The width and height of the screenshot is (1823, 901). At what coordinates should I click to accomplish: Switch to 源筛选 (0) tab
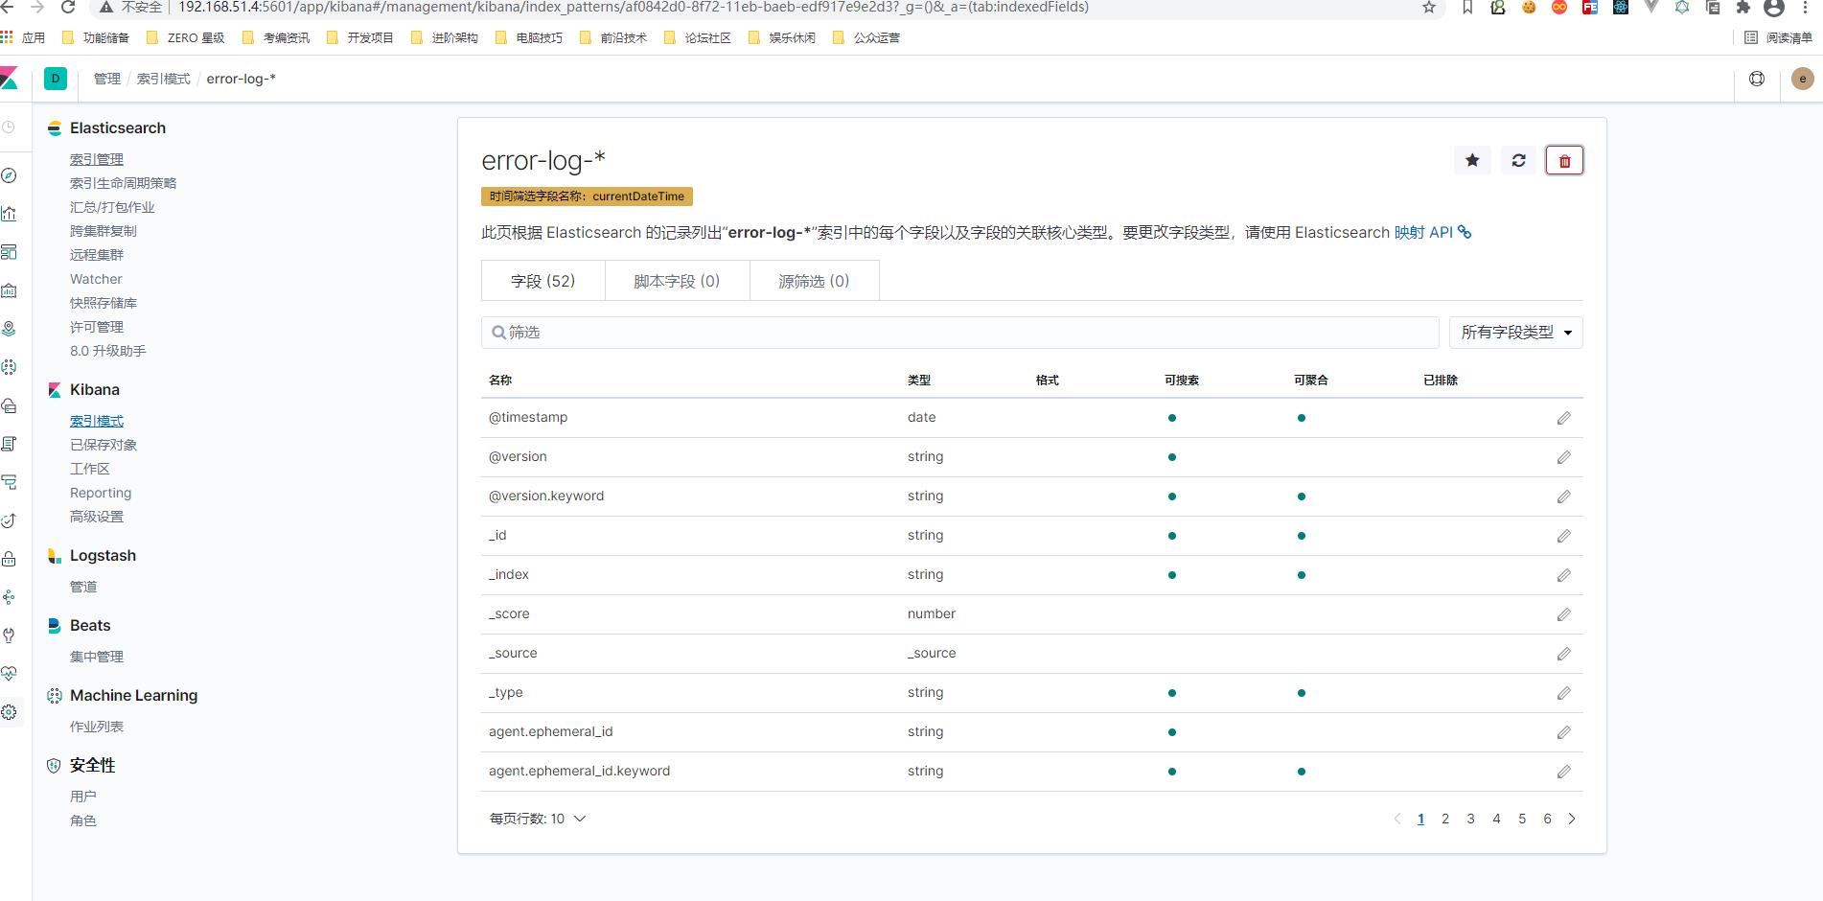(814, 281)
